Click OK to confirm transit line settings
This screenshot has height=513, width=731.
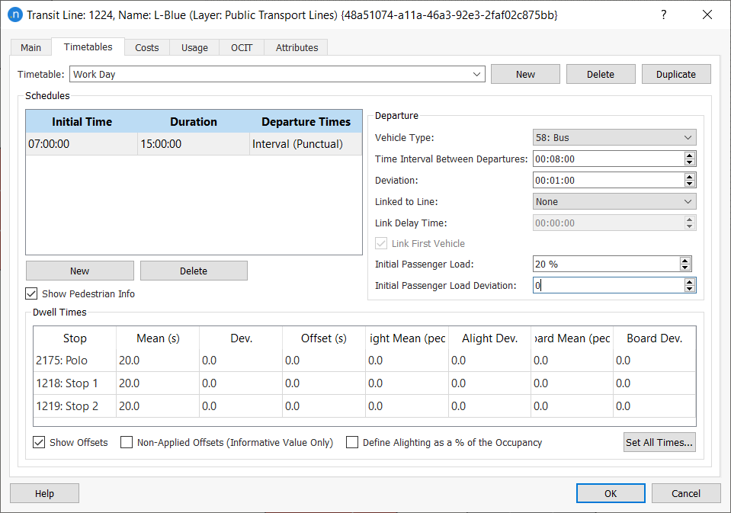pos(610,493)
